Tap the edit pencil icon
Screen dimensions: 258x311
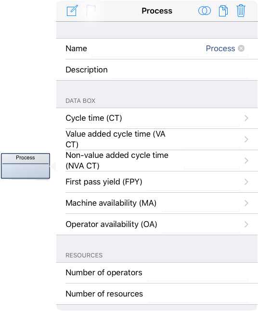tap(72, 11)
